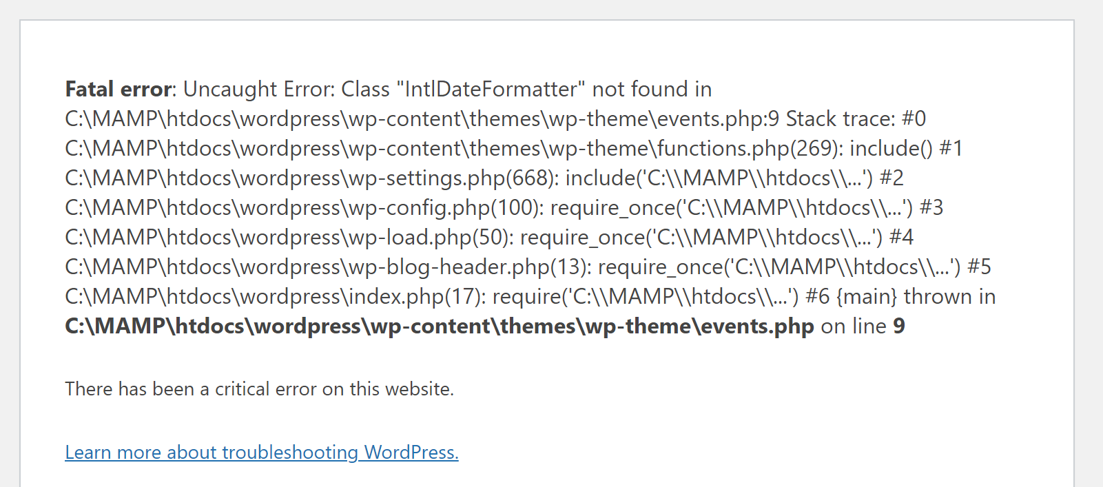Open the Learn more about troubleshooting WordPress link
This screenshot has height=487, width=1103.
tap(262, 453)
